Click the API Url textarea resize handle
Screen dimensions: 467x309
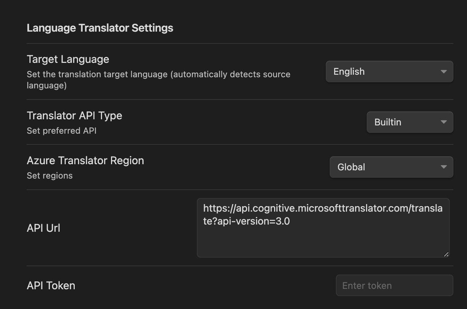coord(446,254)
